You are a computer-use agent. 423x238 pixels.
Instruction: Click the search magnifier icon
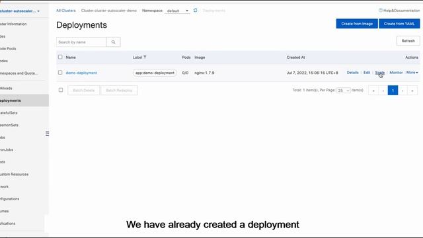(x=113, y=42)
